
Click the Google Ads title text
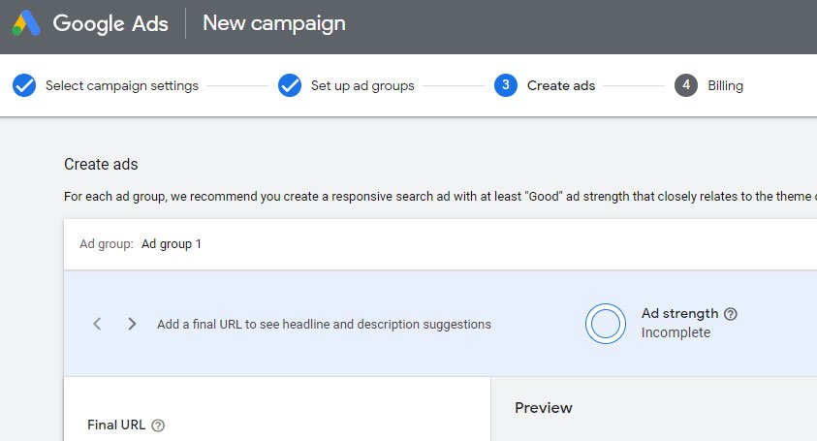(110, 23)
